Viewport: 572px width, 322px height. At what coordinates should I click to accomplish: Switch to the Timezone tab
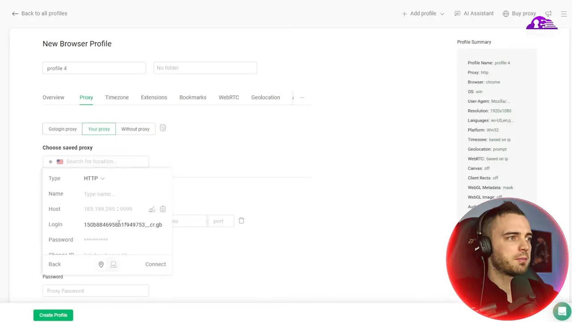tap(117, 97)
